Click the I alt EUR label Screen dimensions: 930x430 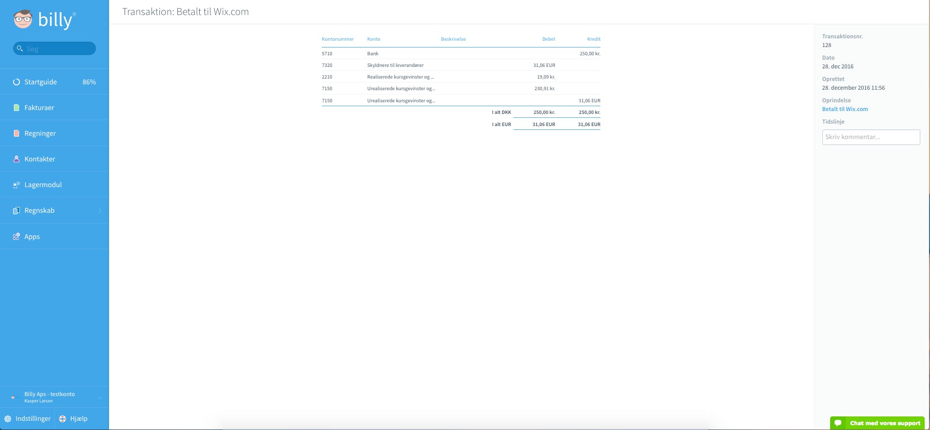[x=502, y=124]
